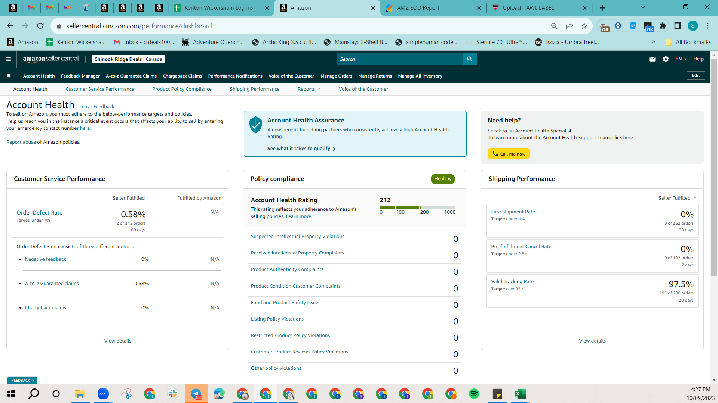Open Manage Orders in the top menu
The height and width of the screenshot is (403, 718).
tap(336, 76)
